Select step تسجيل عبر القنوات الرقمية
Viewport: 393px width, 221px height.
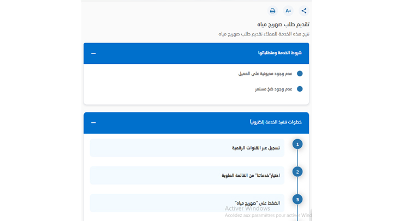(187, 148)
